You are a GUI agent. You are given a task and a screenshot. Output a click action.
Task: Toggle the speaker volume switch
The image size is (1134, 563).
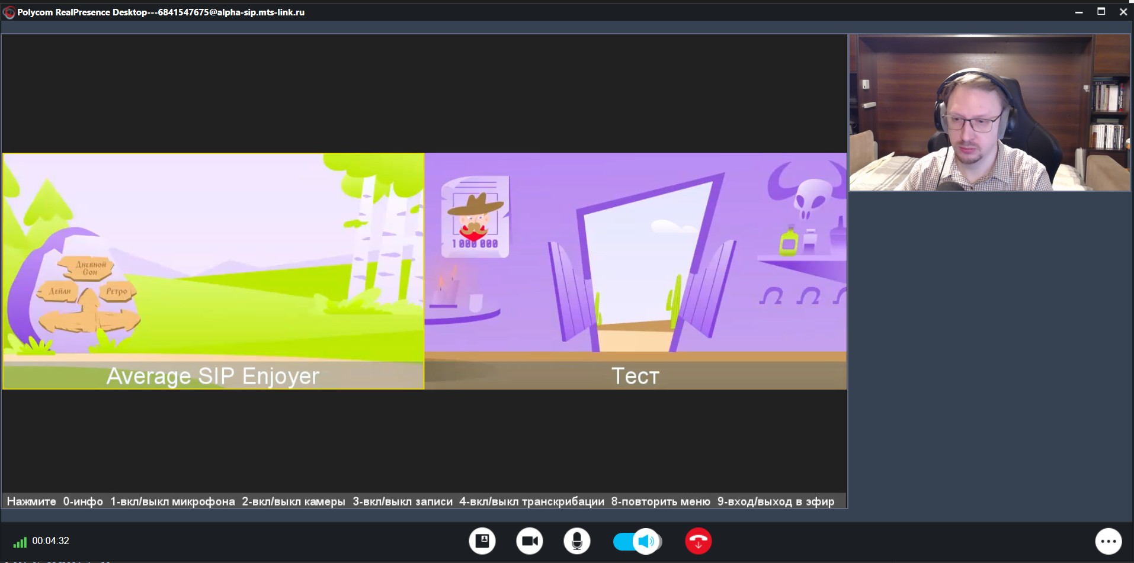tap(637, 541)
